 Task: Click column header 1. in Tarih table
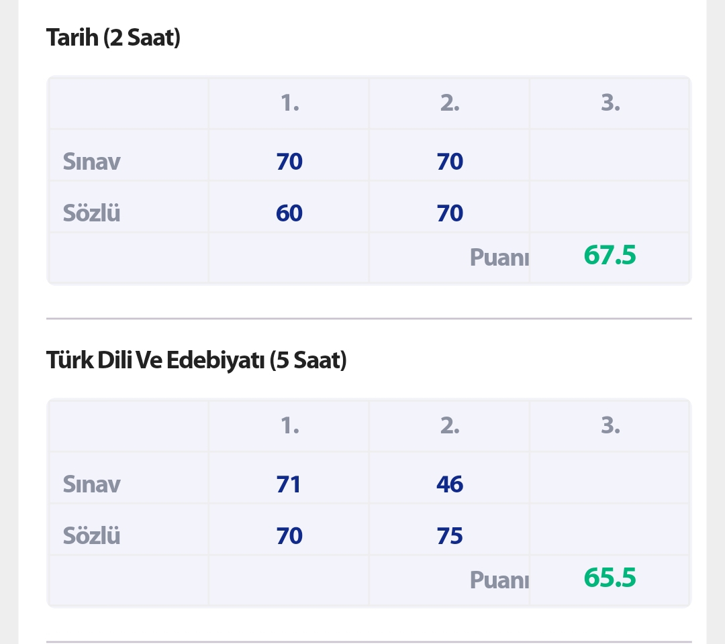289,103
